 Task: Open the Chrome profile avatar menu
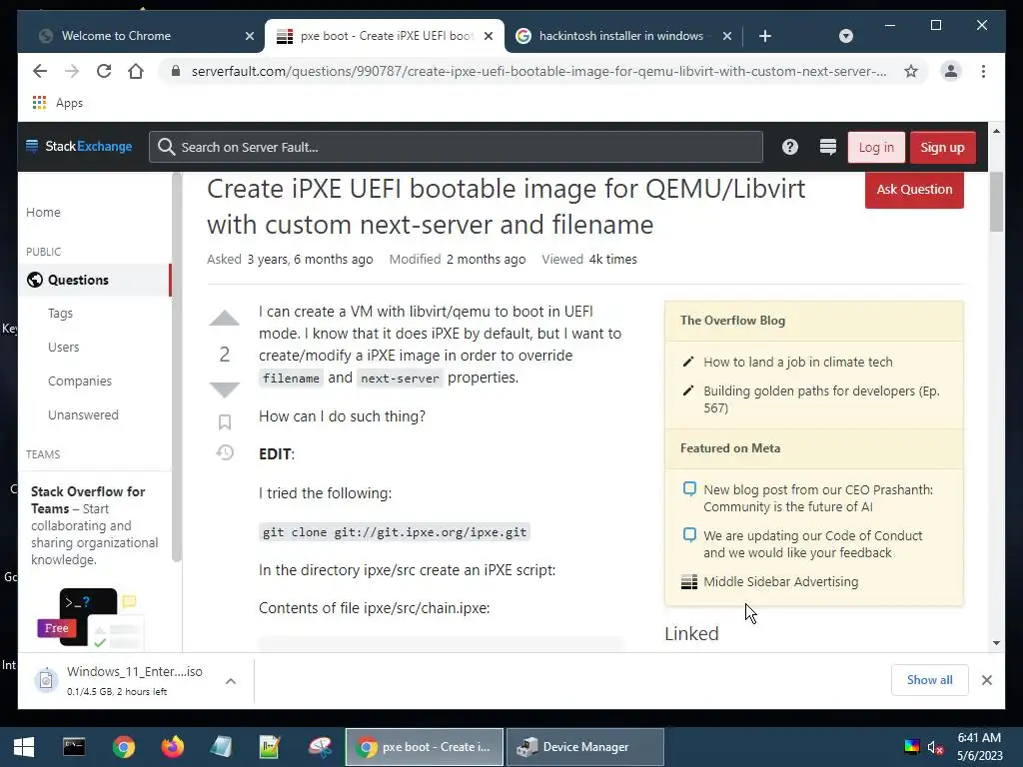(x=951, y=71)
